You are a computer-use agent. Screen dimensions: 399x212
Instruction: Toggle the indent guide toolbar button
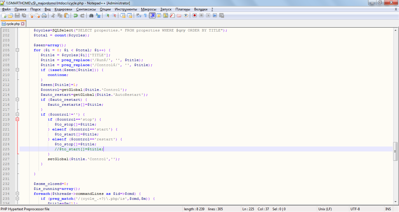[x=152, y=15]
